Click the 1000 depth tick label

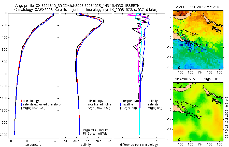(4, 74)
